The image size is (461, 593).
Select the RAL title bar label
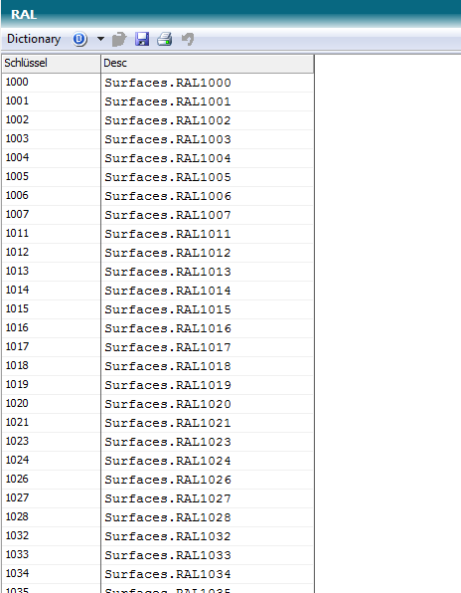[24, 14]
